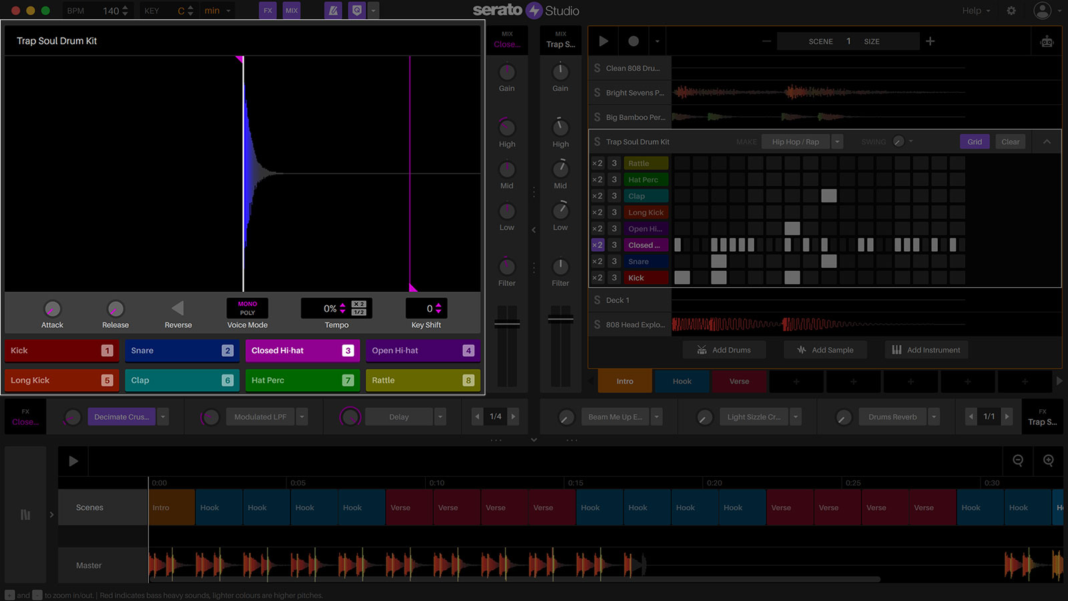1068x601 pixels.
Task: Open the key scale 'min' dropdown
Action: (x=218, y=11)
